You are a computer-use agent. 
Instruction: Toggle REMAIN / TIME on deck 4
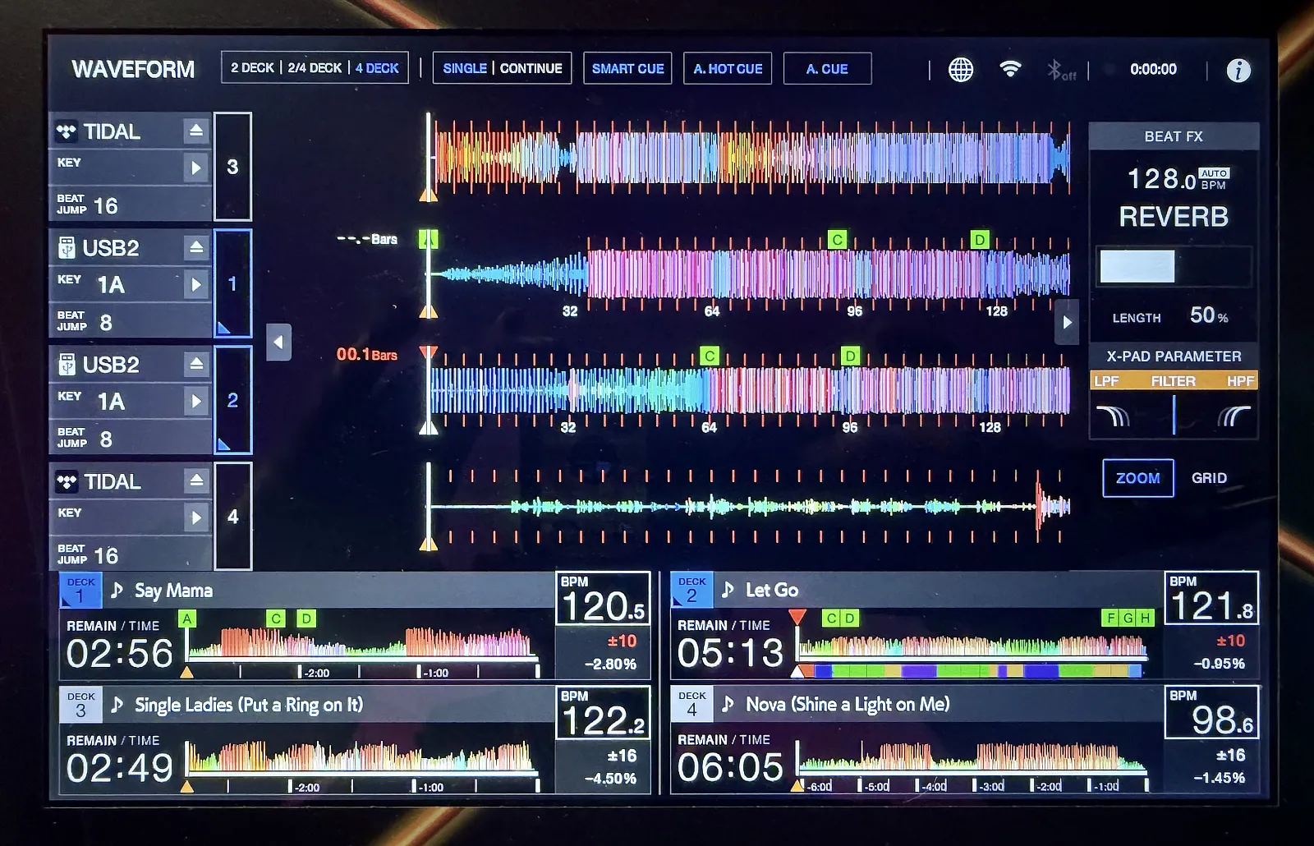724,740
